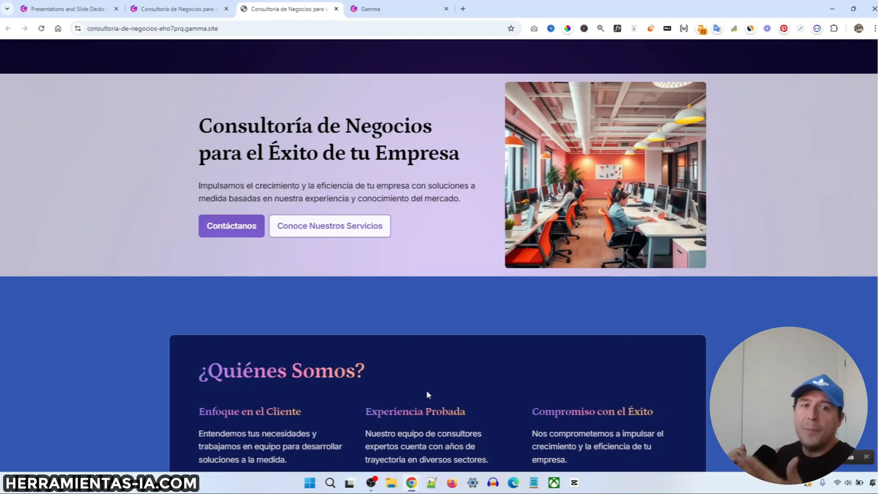
Task: Expand hidden icons in the system tray
Action: pyautogui.click(x=807, y=483)
